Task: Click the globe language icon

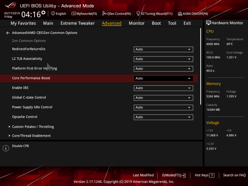Action: click(x=53, y=13)
